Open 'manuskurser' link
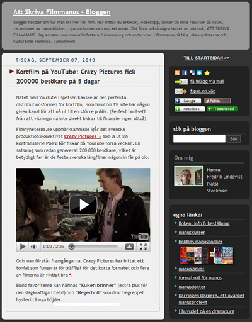 click(192, 233)
